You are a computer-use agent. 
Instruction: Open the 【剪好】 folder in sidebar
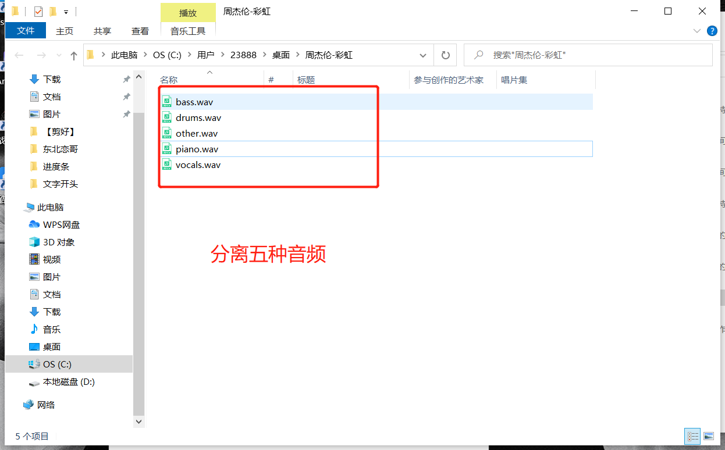tap(60, 131)
